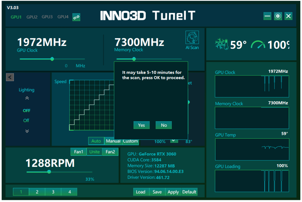The image size is (302, 202).
Task: Click the Load profile button
Action: (141, 192)
